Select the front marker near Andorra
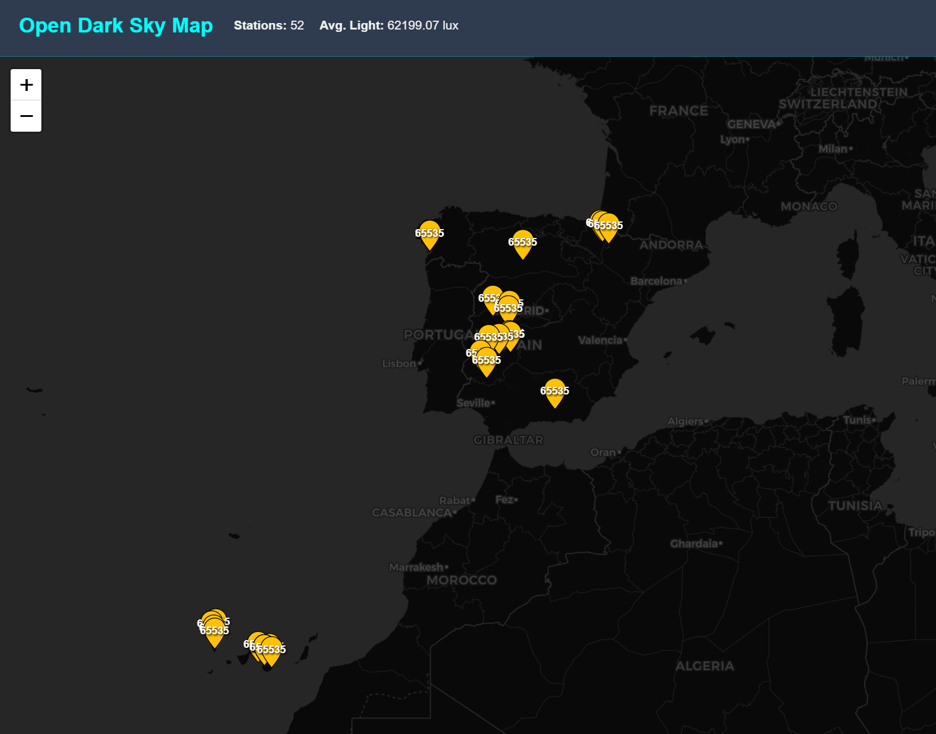 click(609, 227)
